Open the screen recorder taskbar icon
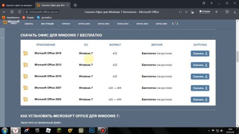 click(103, 131)
